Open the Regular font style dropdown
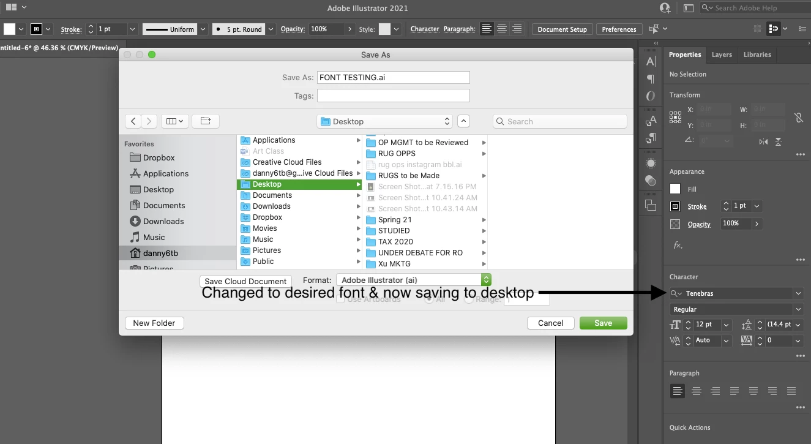 [798, 309]
